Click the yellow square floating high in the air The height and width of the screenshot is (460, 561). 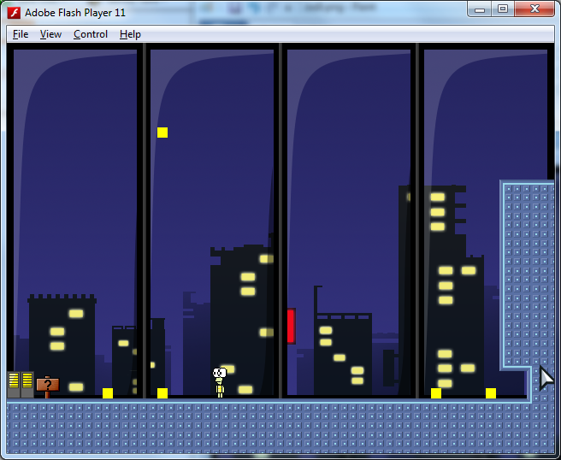point(162,133)
